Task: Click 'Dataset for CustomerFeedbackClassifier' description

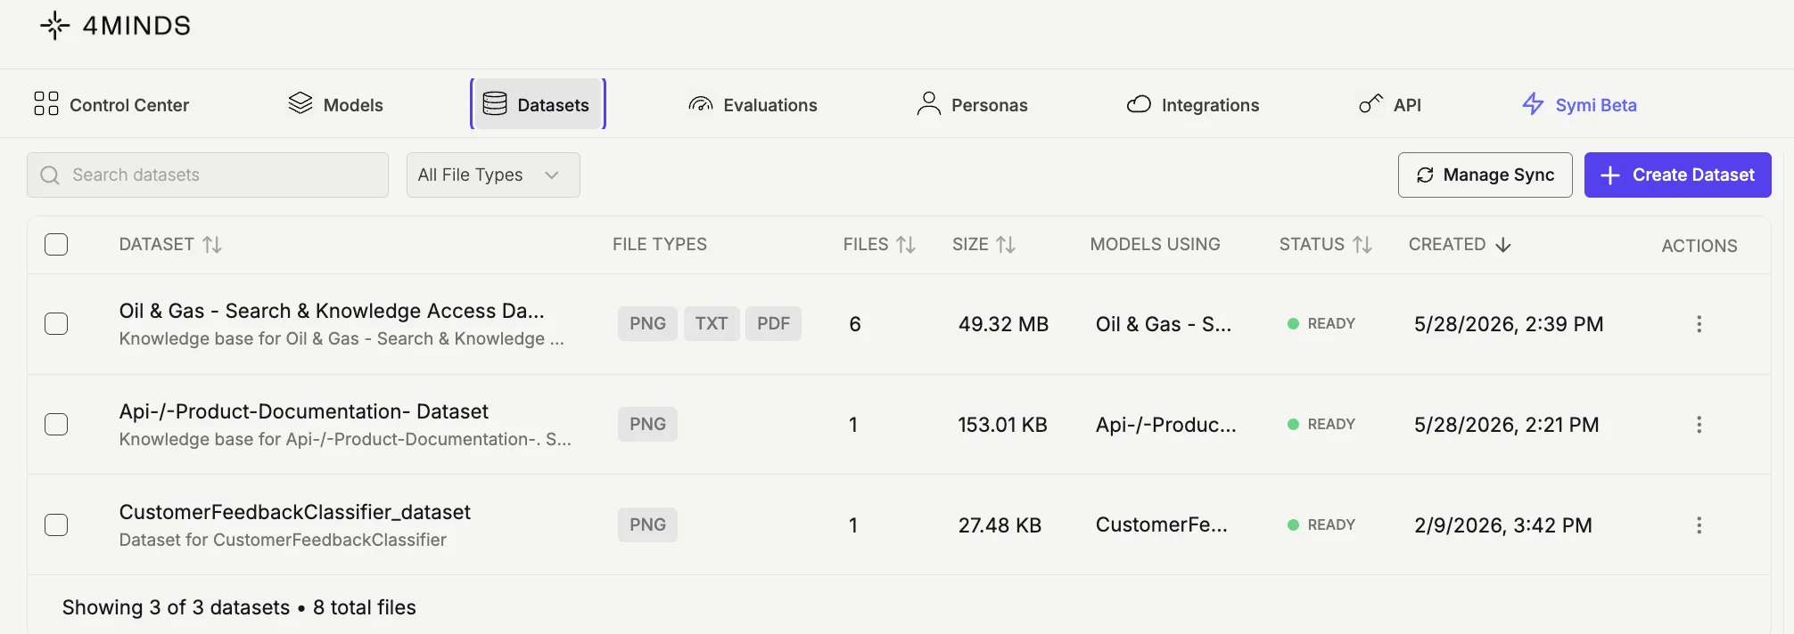Action: (283, 540)
